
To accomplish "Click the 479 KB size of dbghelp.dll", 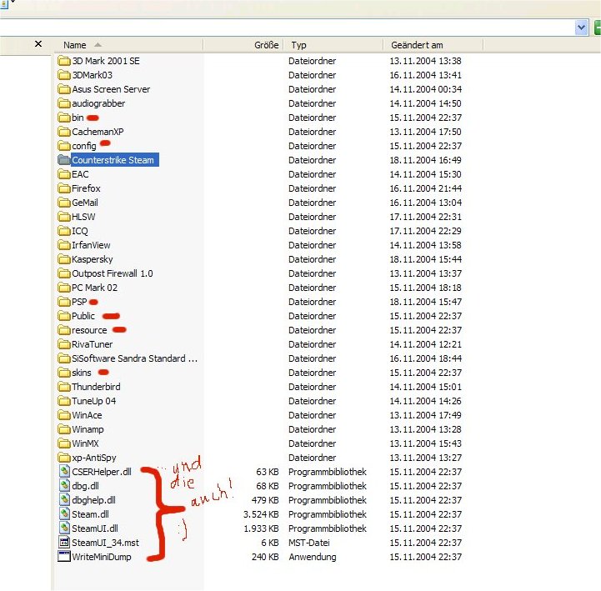I will [x=265, y=500].
